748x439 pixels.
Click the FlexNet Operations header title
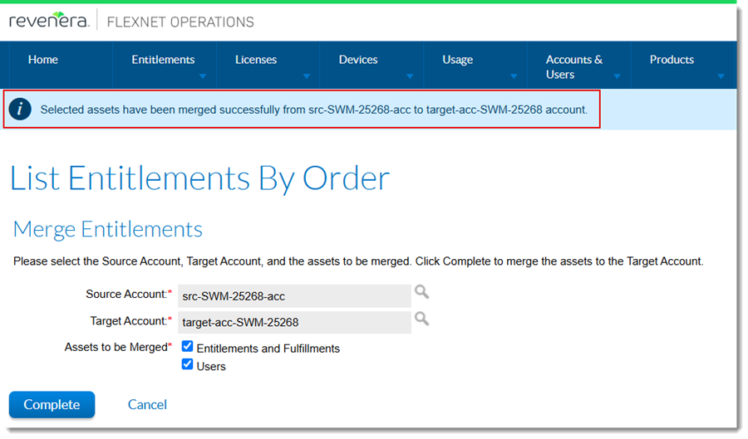pyautogui.click(x=180, y=22)
